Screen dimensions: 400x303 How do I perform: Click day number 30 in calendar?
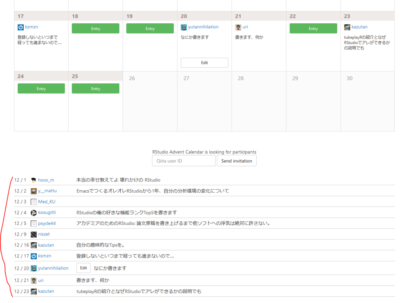click(350, 78)
